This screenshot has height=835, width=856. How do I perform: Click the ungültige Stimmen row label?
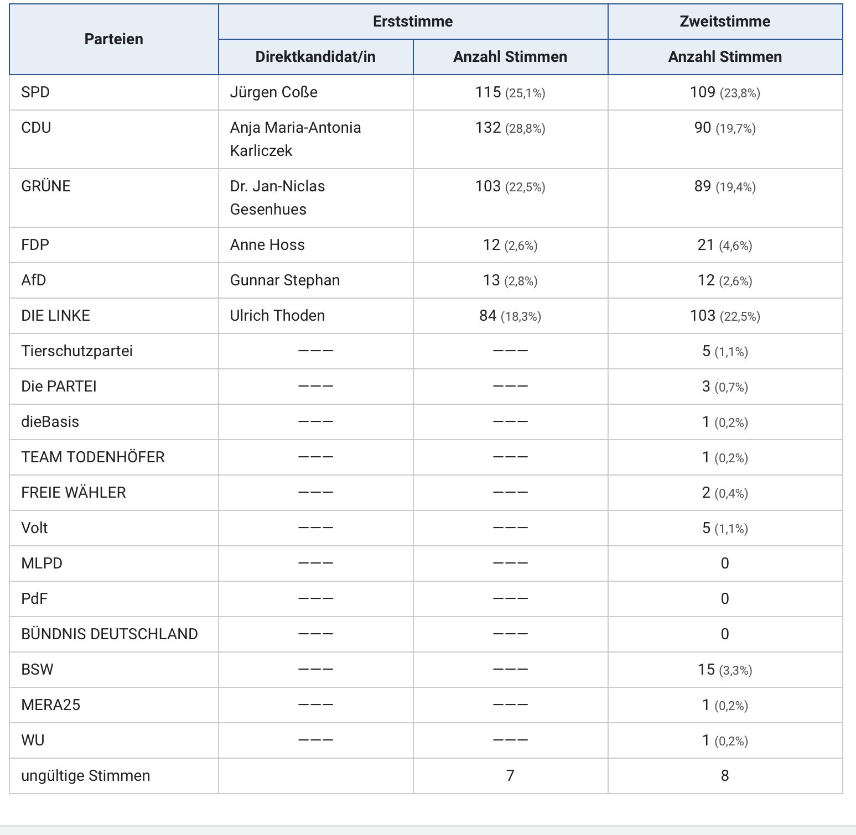(86, 776)
